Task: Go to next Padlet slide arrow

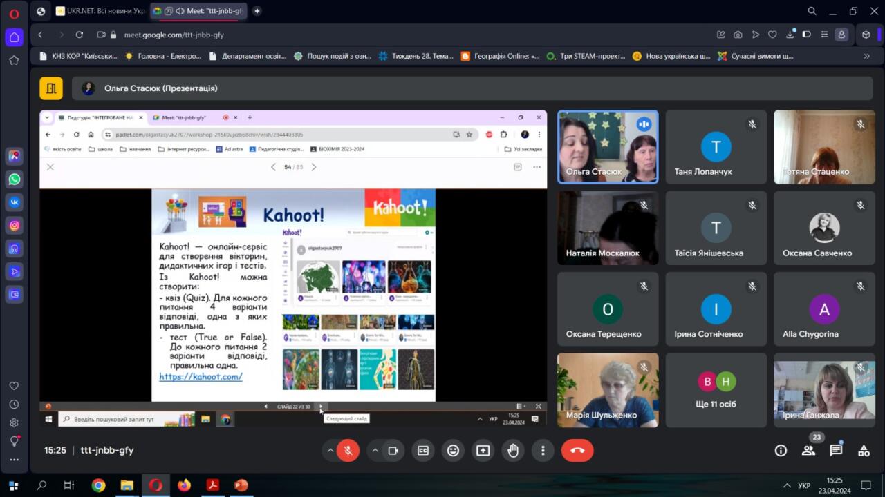Action: pyautogui.click(x=313, y=167)
